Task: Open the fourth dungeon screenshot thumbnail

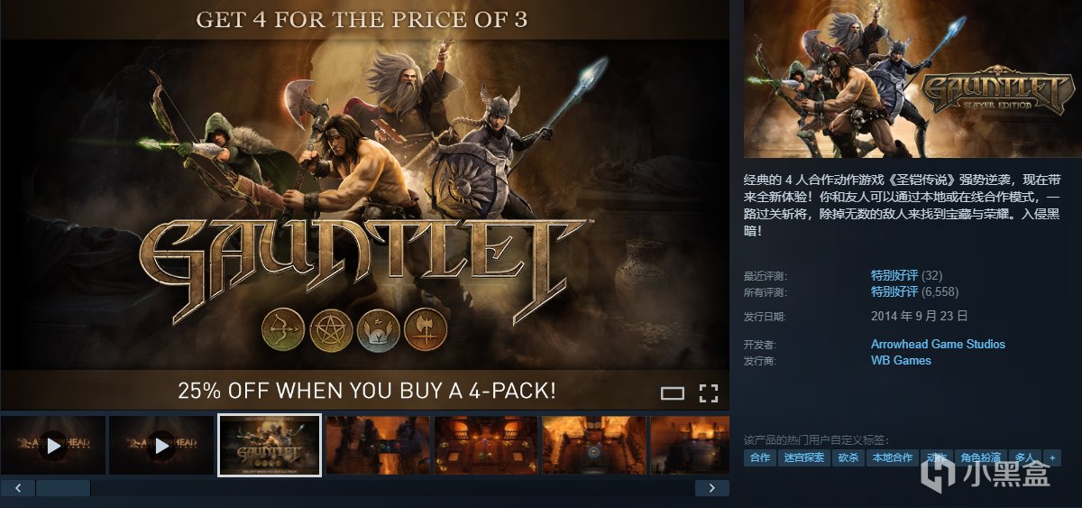Action: 378,445
